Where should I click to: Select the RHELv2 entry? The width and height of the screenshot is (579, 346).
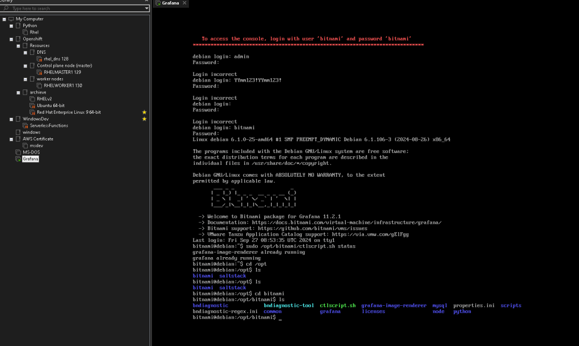point(44,99)
